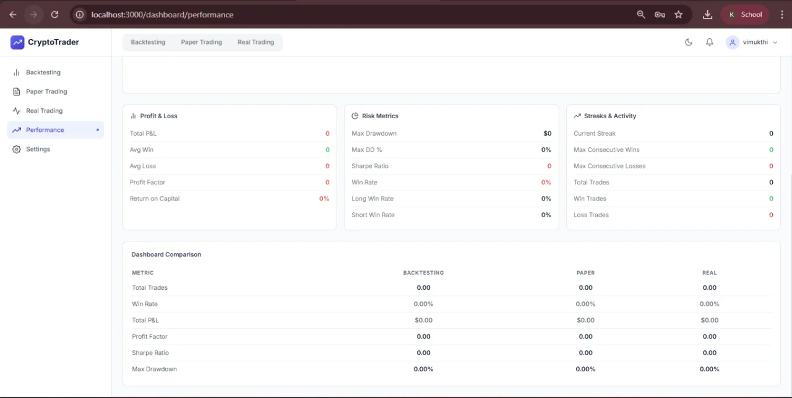This screenshot has width=792, height=398.
Task: Open browser downloads icon
Action: 707,14
